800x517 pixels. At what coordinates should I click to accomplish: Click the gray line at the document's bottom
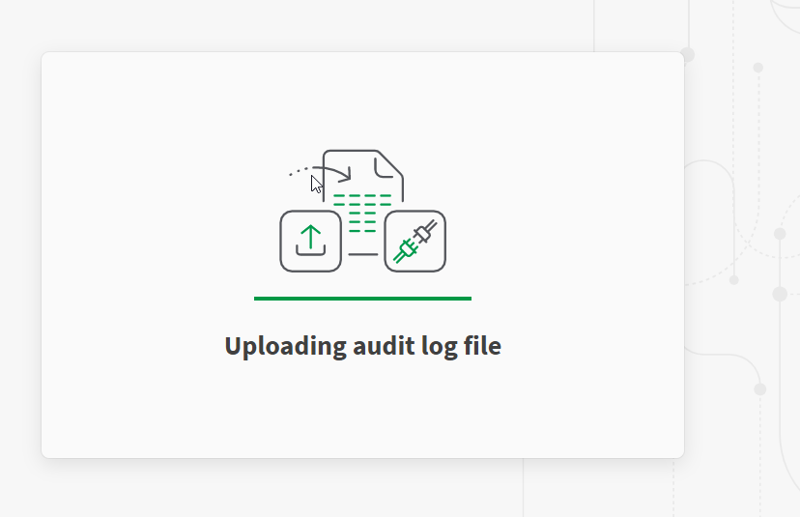362,254
